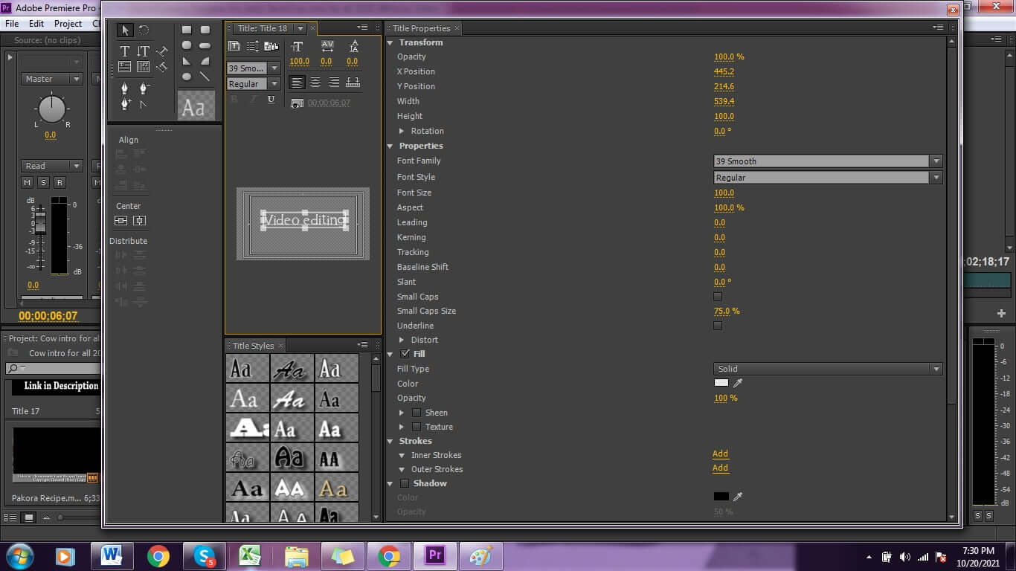The height and width of the screenshot is (571, 1016).
Task: Select the Rotation tool
Action: (x=144, y=30)
